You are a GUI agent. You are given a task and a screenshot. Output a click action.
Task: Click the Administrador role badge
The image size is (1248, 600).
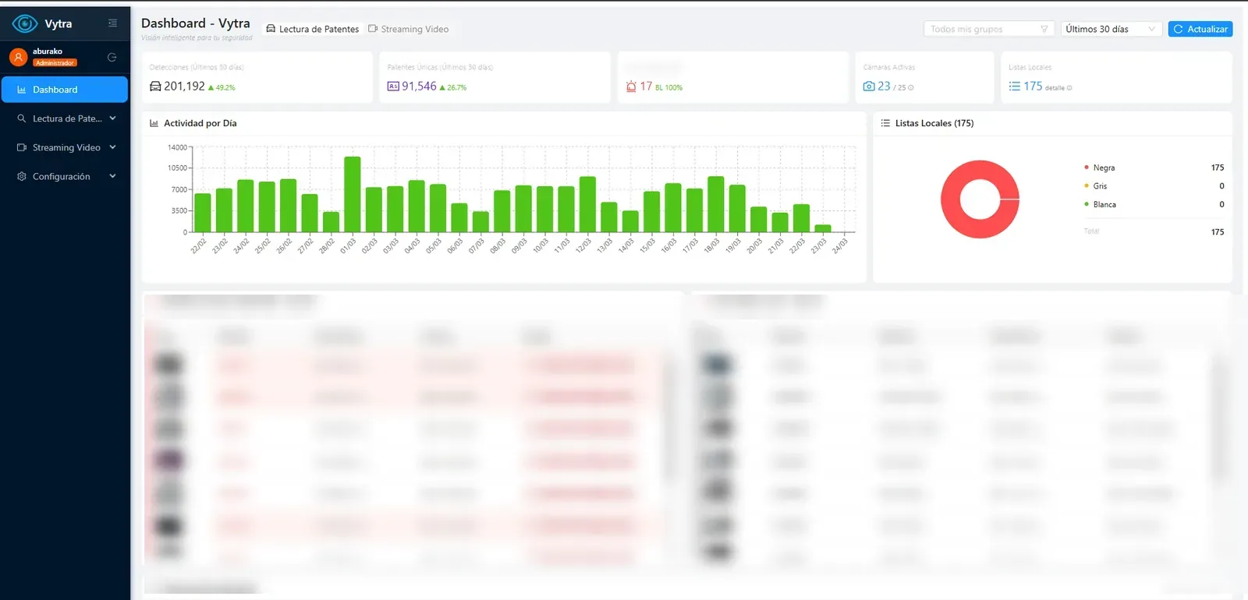[x=55, y=63]
